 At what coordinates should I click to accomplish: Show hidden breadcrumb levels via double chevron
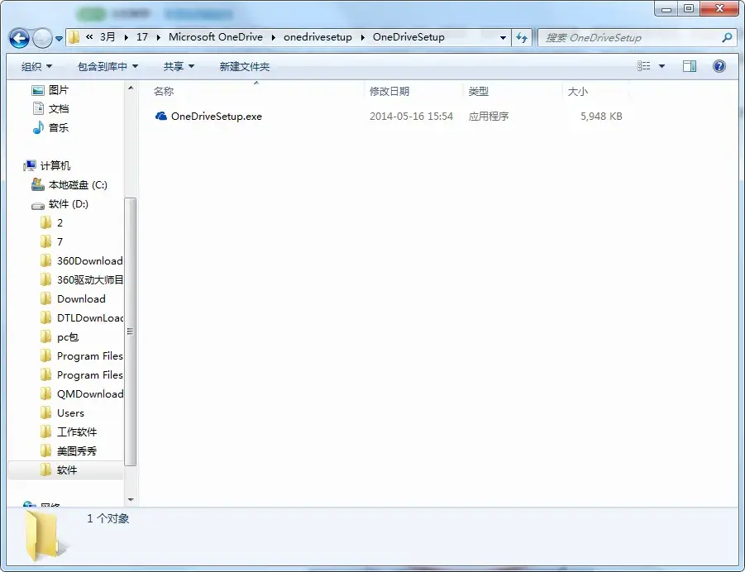coord(88,37)
